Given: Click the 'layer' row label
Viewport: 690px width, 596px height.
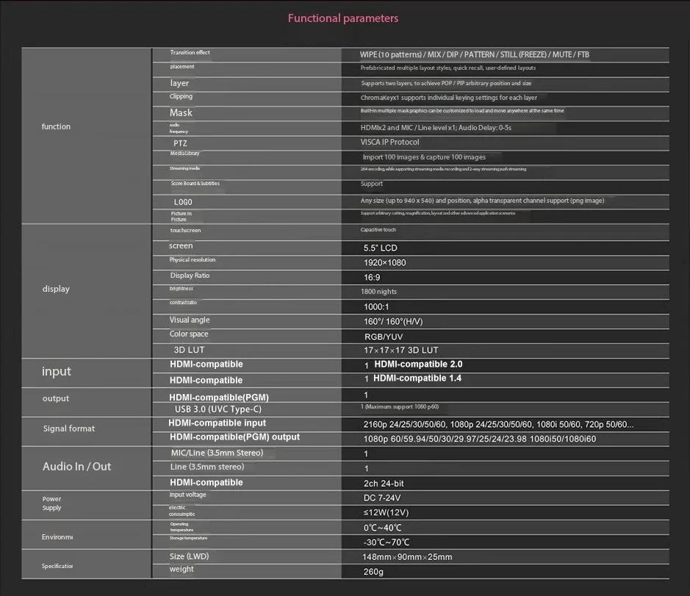Looking at the screenshot, I should [x=179, y=83].
